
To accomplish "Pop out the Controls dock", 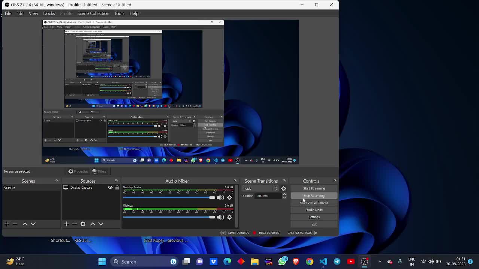I will (335, 181).
